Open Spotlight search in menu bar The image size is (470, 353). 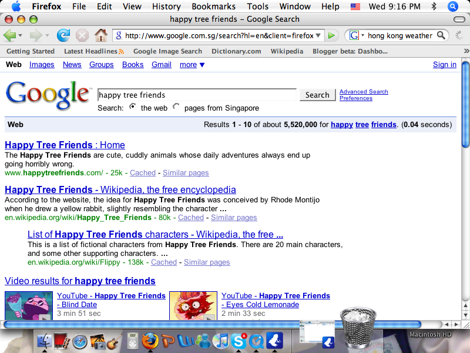452,6
